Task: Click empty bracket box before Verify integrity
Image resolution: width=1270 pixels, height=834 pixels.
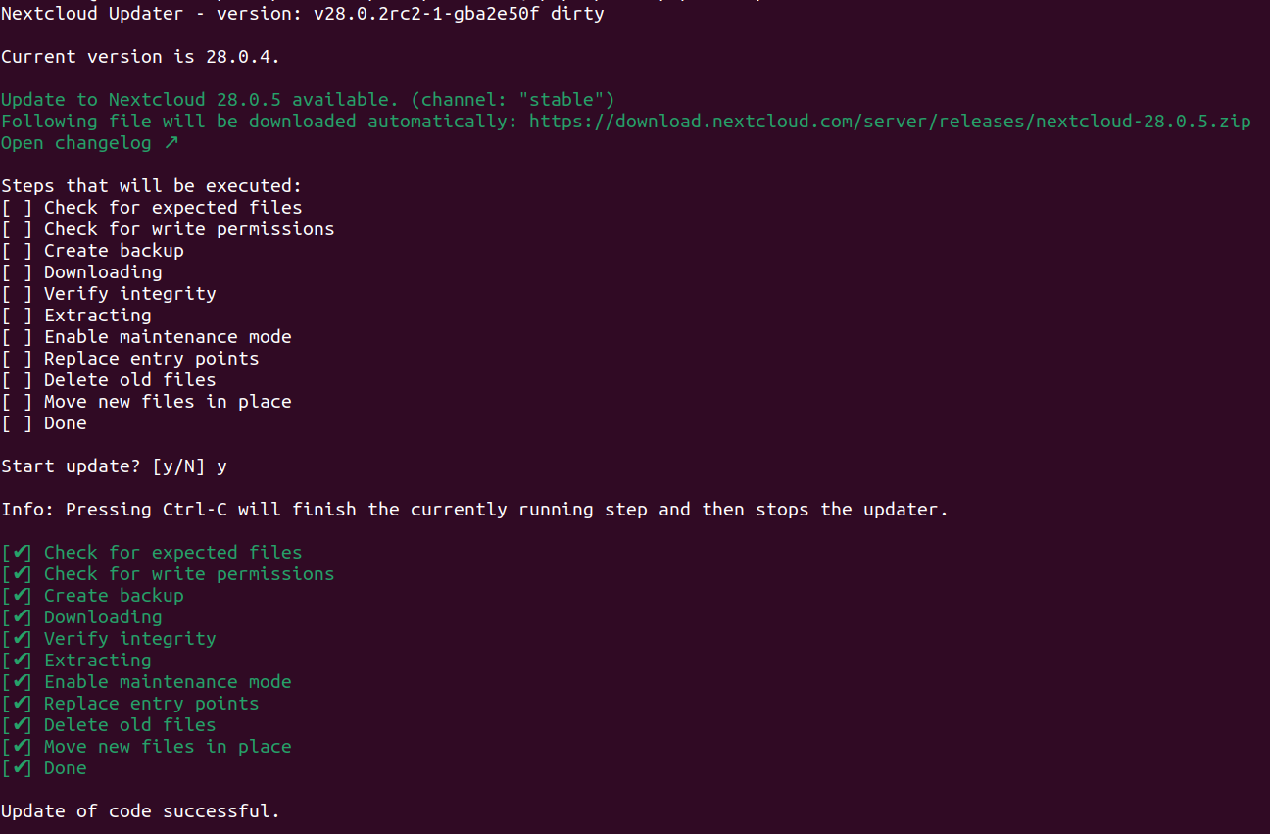Action: pyautogui.click(x=17, y=294)
